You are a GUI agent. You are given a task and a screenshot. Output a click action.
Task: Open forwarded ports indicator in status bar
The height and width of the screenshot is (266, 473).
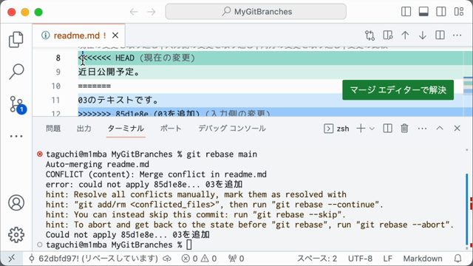click(x=236, y=259)
